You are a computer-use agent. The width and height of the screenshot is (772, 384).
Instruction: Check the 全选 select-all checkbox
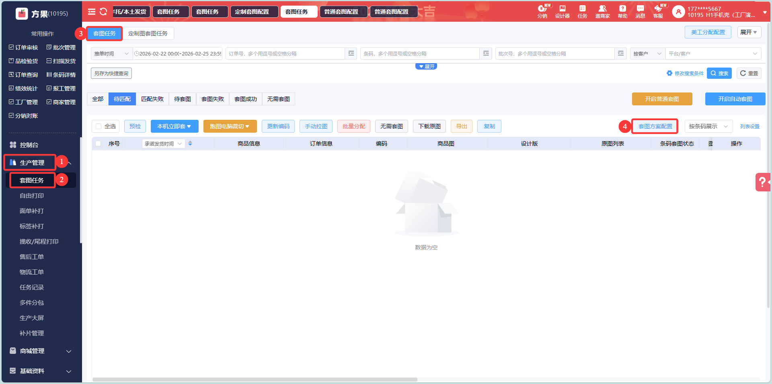(x=99, y=126)
